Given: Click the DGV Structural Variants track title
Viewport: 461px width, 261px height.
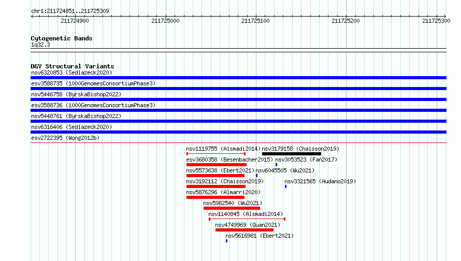Looking at the screenshot, I should [73, 66].
